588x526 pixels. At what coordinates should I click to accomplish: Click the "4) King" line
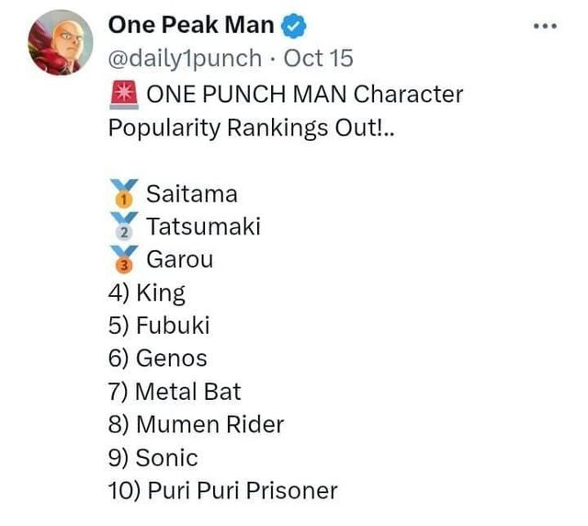[147, 292]
